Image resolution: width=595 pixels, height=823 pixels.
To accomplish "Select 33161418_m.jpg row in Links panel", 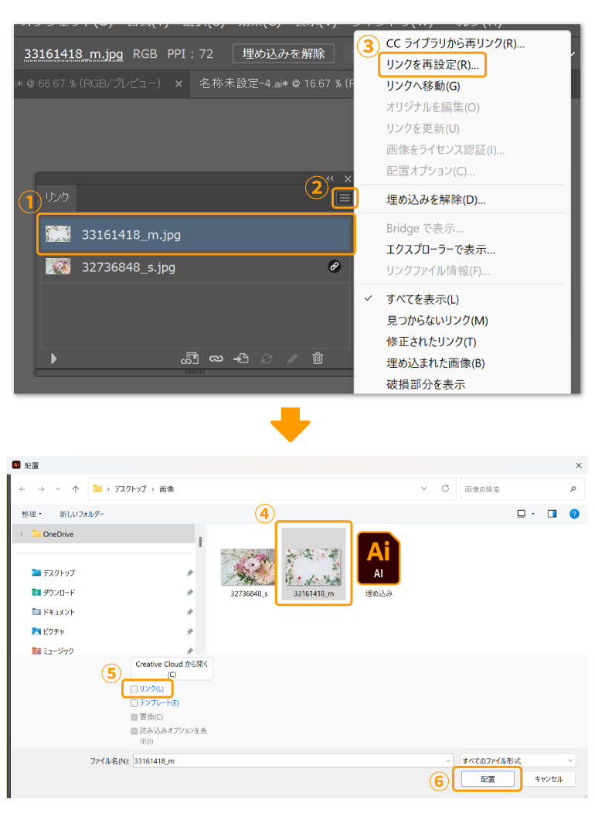I will click(x=195, y=234).
